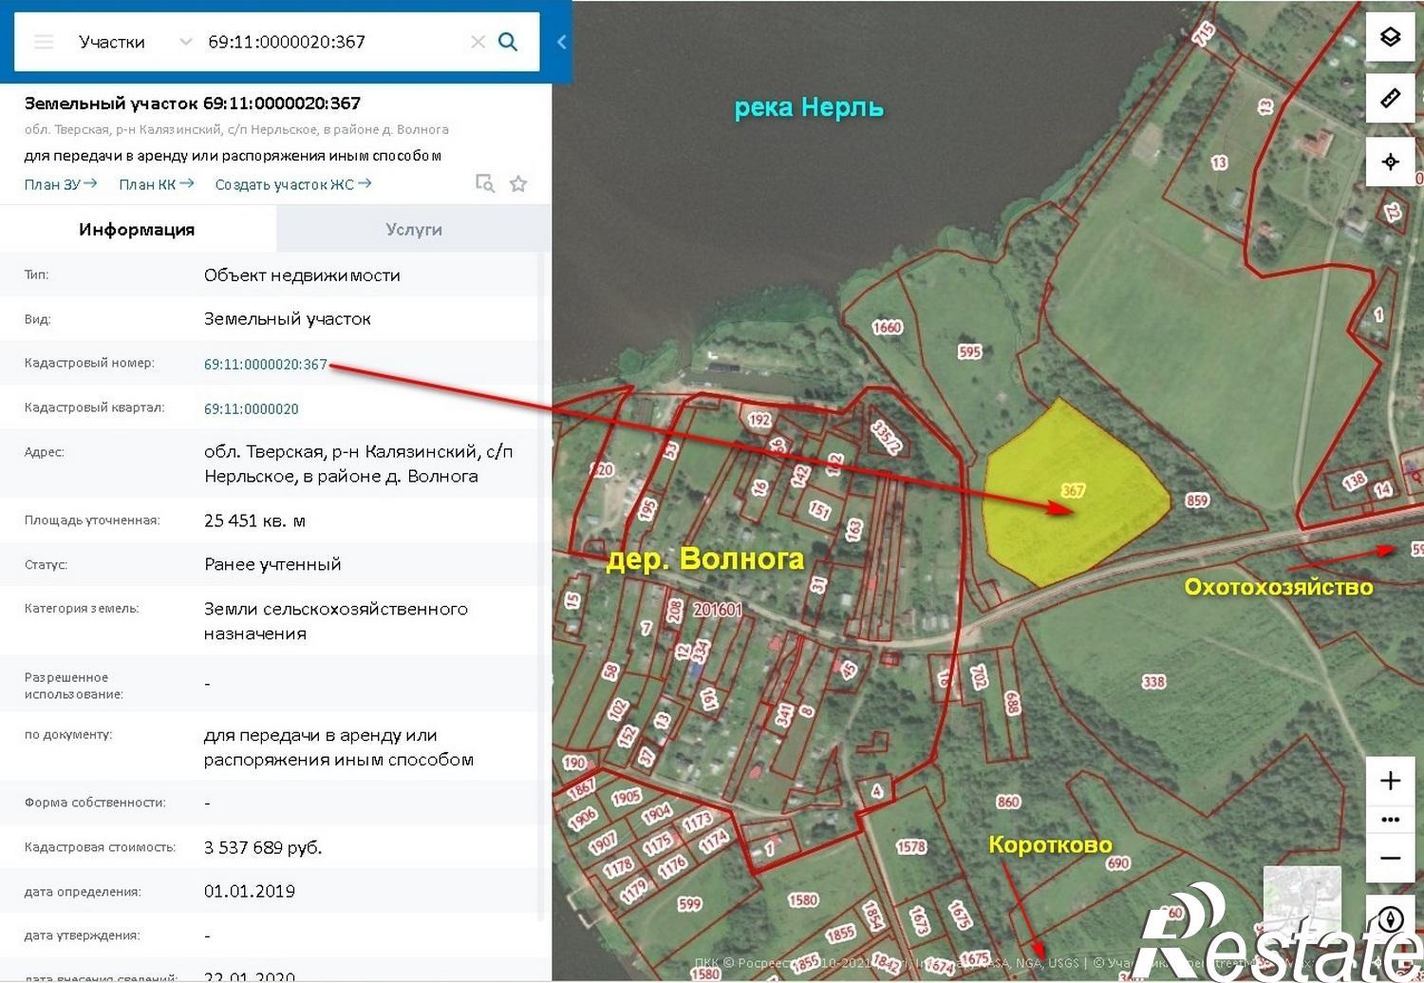Viewport: 1424px width, 983px height.
Task: Zoom out the map with minus button
Action: [x=1390, y=859]
